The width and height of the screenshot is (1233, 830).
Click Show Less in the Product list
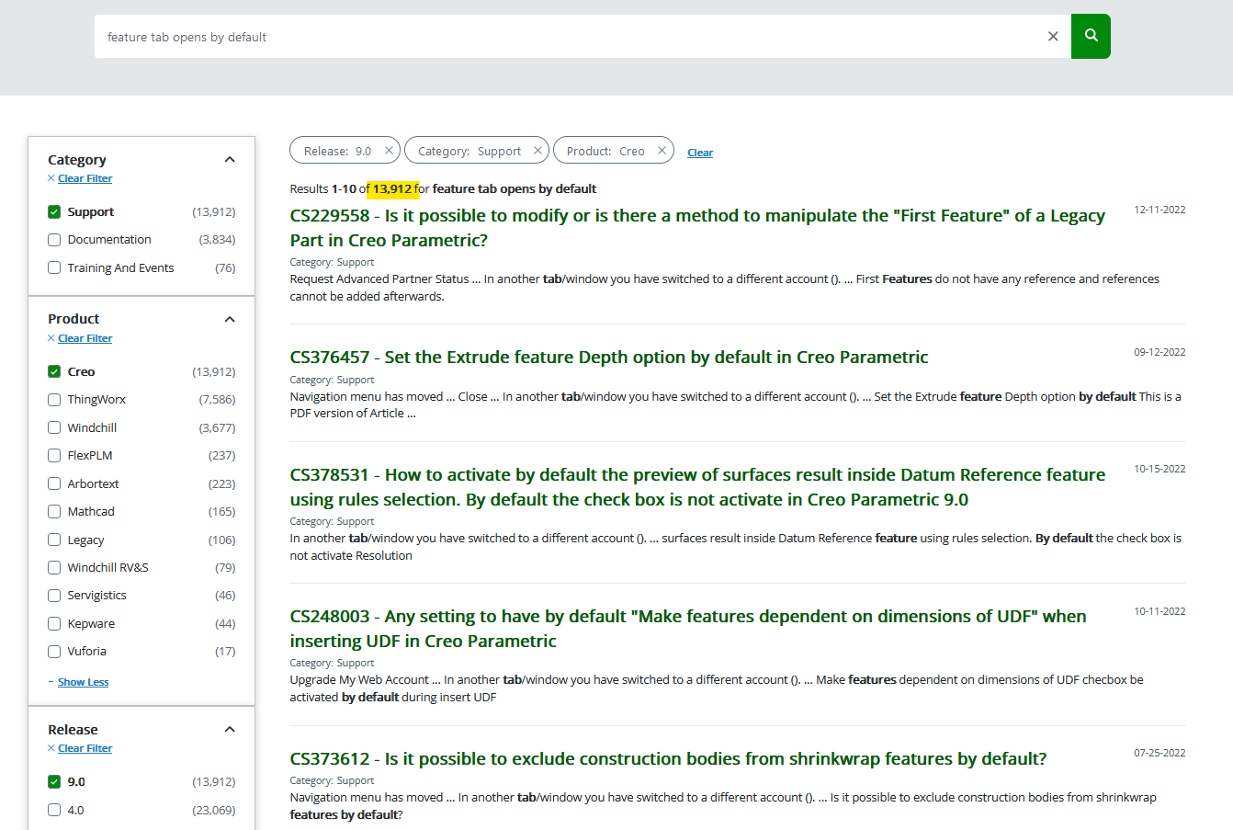coord(83,681)
